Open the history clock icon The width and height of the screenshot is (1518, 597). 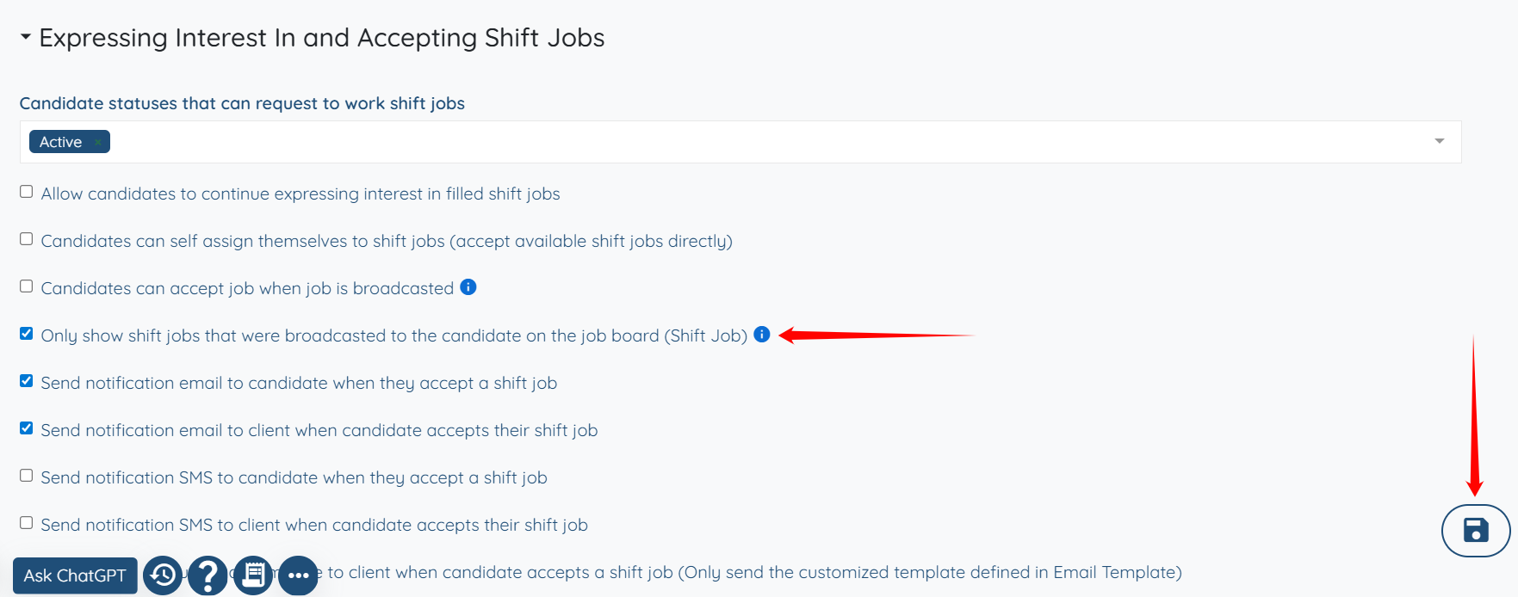[x=163, y=575]
